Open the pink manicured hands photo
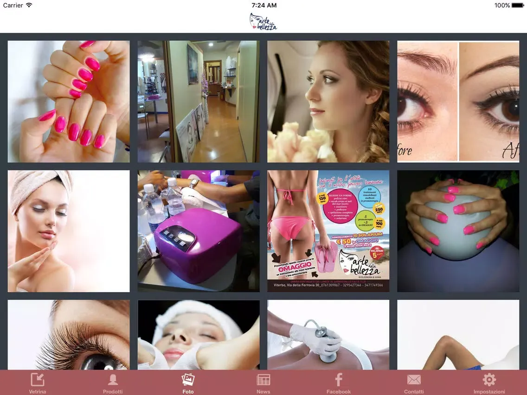This screenshot has width=527, height=395. [69, 102]
